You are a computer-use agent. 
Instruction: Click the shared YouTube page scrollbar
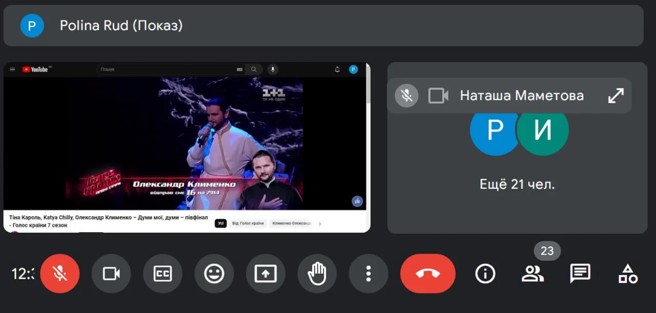[x=368, y=84]
